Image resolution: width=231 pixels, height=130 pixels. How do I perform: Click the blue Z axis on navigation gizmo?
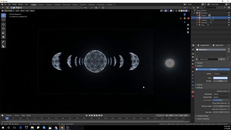point(184,14)
